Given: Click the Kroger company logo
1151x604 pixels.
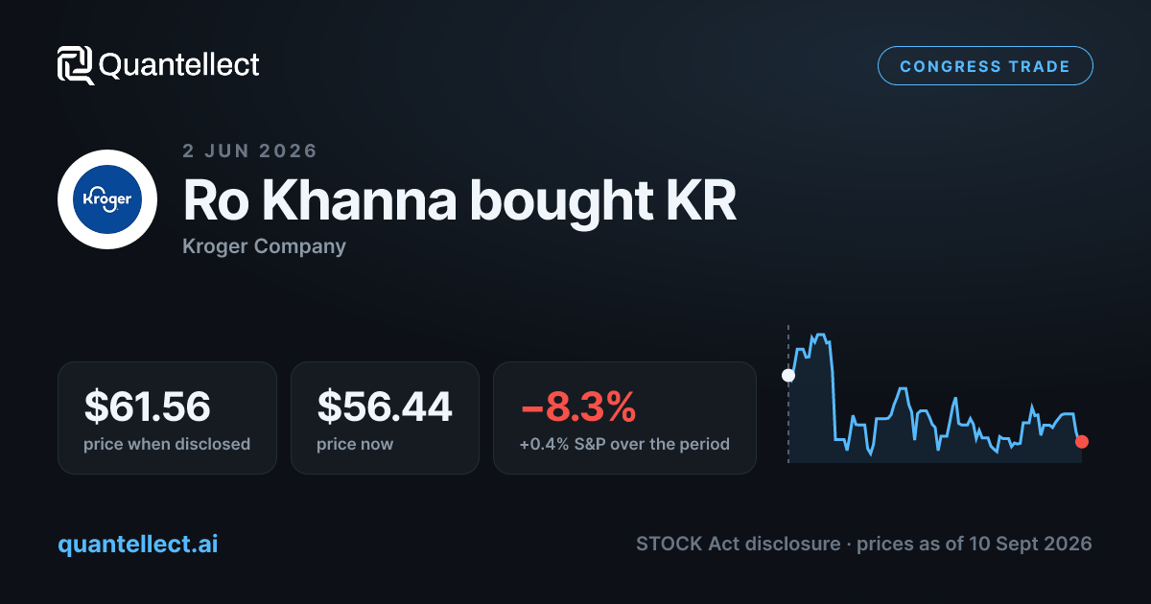Looking at the screenshot, I should pyautogui.click(x=107, y=199).
